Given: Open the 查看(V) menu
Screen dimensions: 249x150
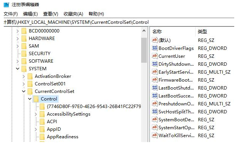Looking at the screenshot, I should (x=51, y=14).
